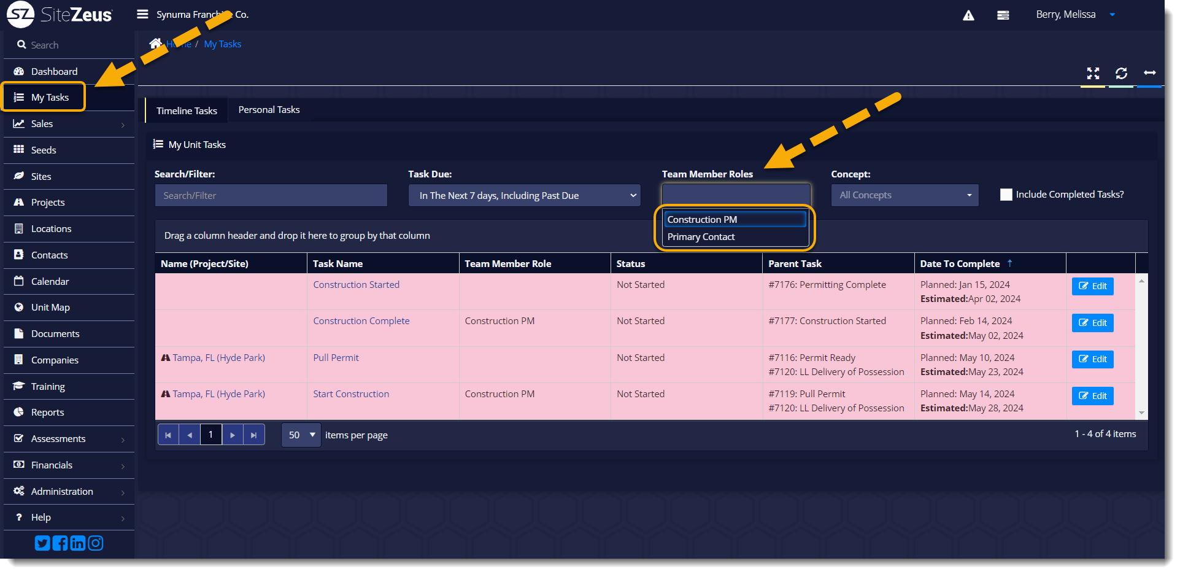Click the sort arrow on Date To Complete
The height and width of the screenshot is (574, 1180).
coord(1009,263)
